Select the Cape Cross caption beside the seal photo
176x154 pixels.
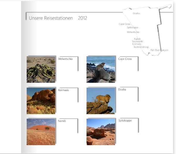point(125,59)
